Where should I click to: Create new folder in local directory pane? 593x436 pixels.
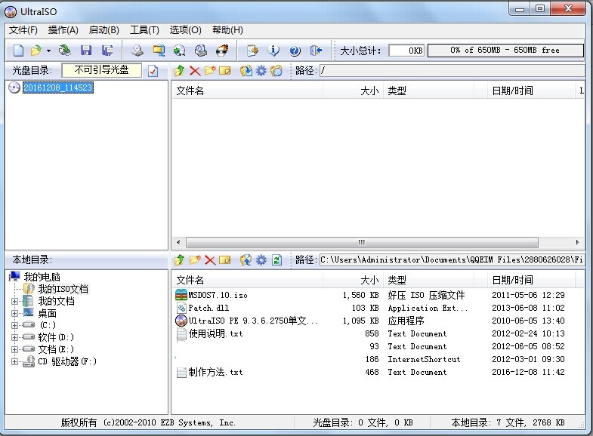195,260
